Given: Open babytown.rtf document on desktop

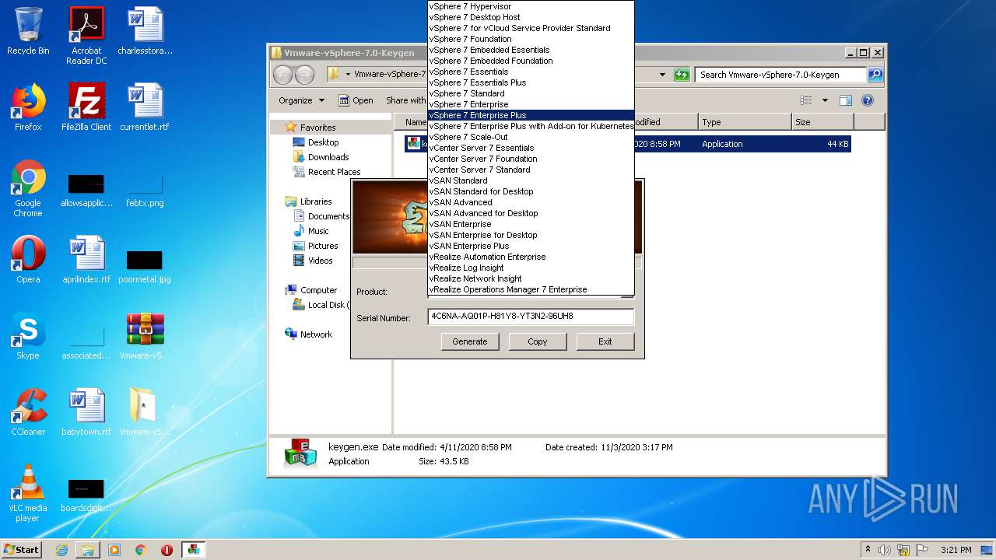Looking at the screenshot, I should (x=86, y=412).
